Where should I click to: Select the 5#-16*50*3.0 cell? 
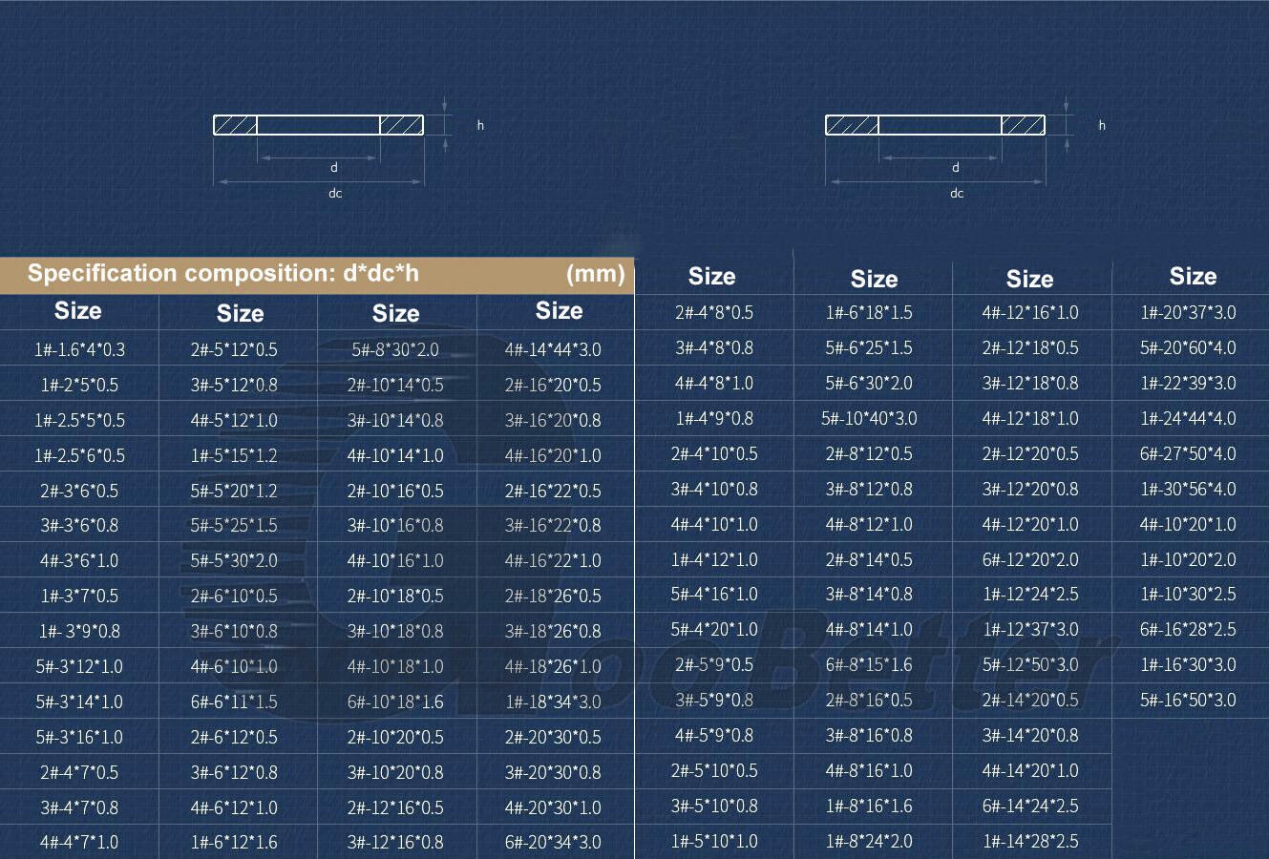point(1188,700)
